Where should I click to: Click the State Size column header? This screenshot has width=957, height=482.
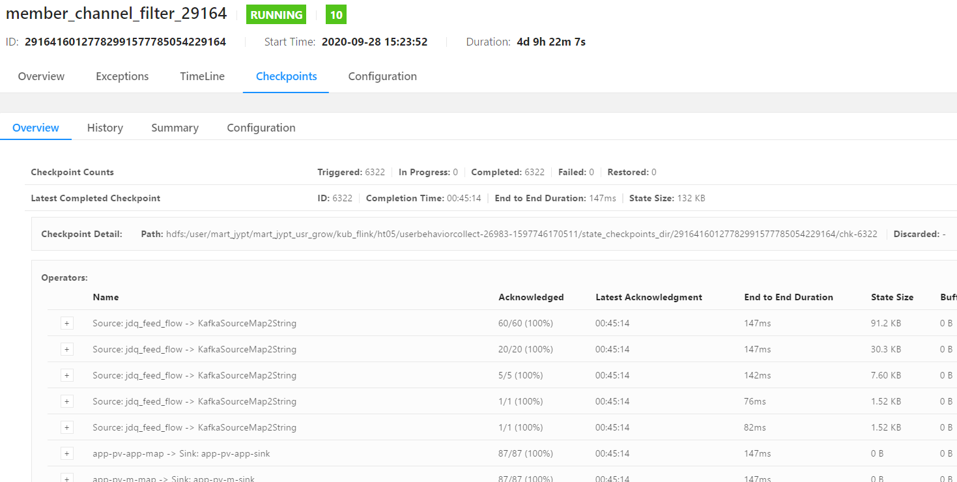coord(893,297)
